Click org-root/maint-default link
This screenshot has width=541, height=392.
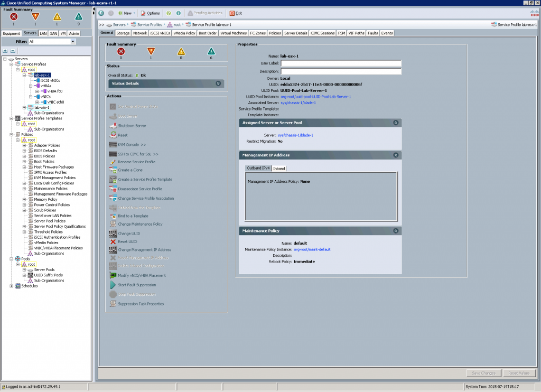[x=312, y=249]
